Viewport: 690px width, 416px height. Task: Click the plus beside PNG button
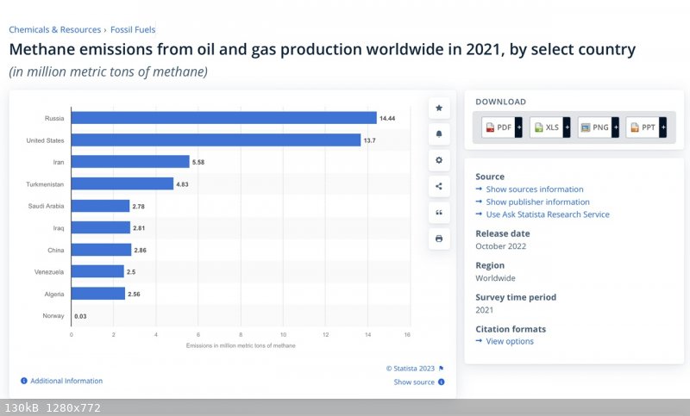click(615, 127)
